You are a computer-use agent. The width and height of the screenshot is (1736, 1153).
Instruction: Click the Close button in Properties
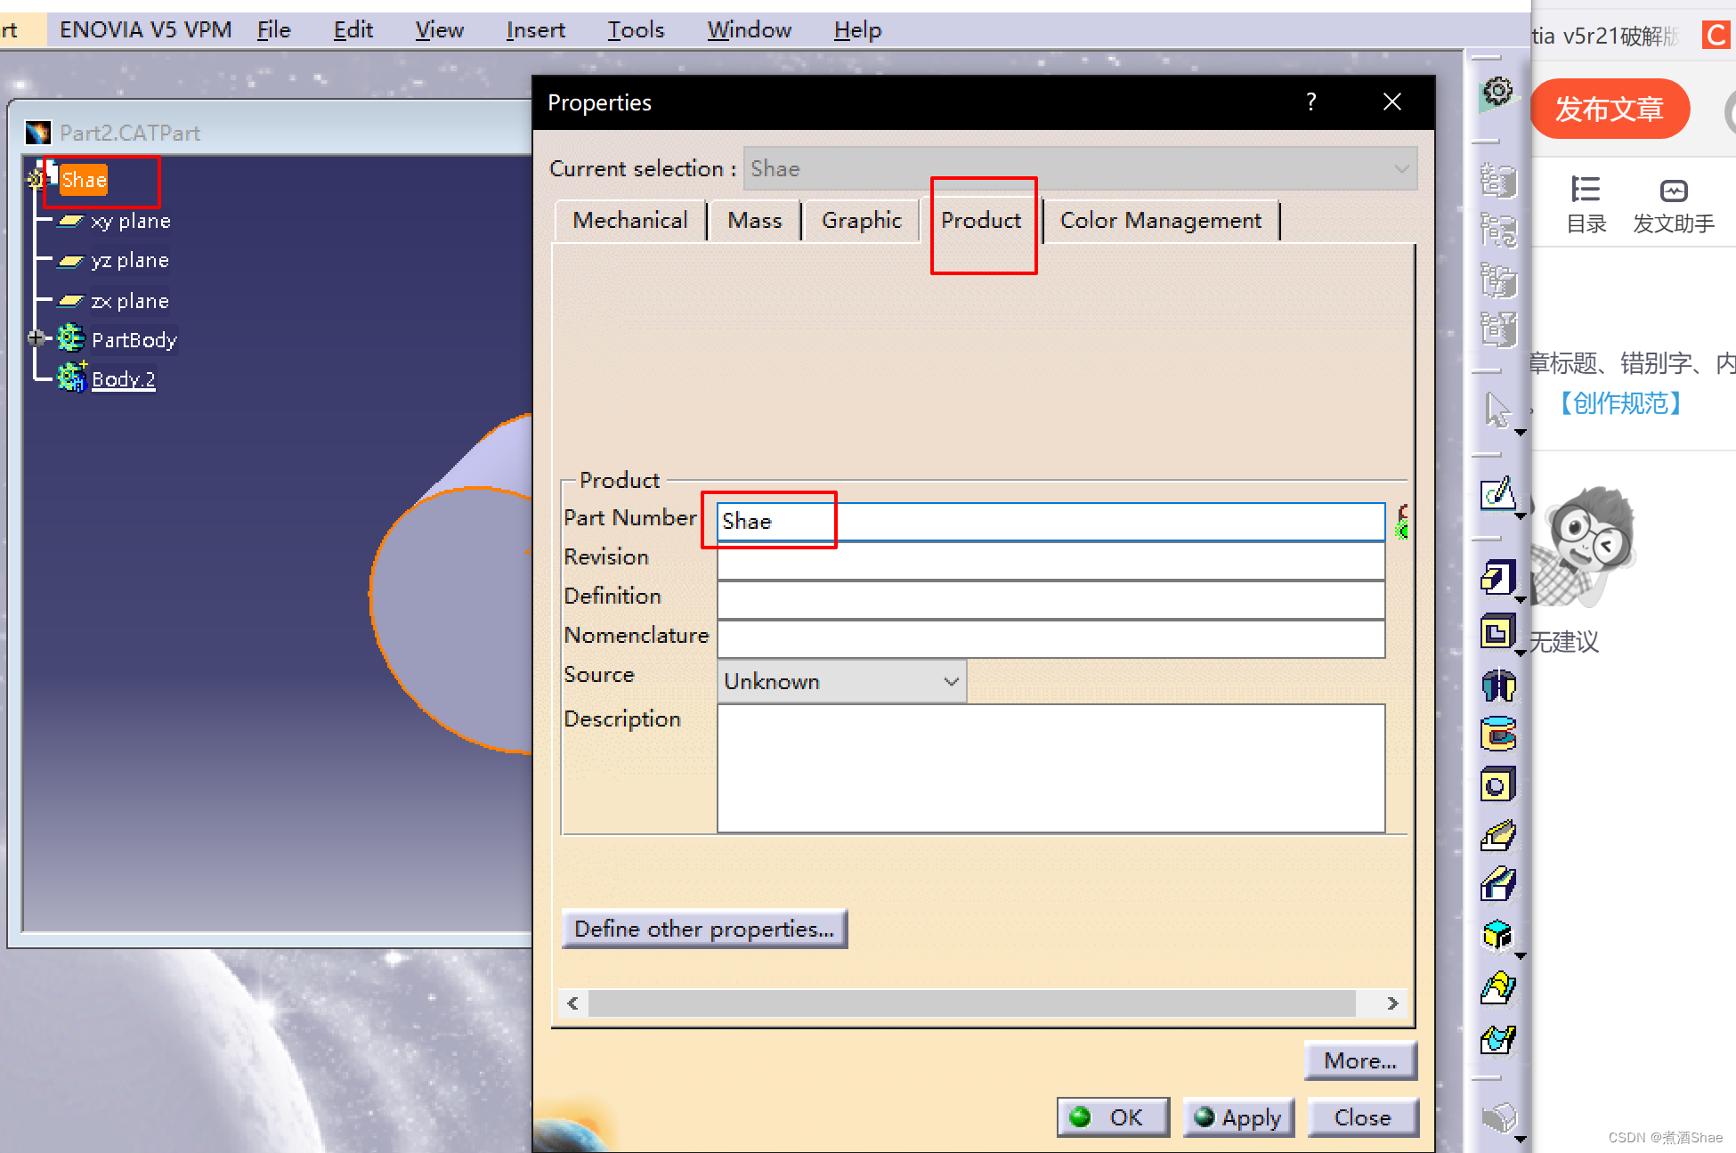pyautogui.click(x=1362, y=1117)
